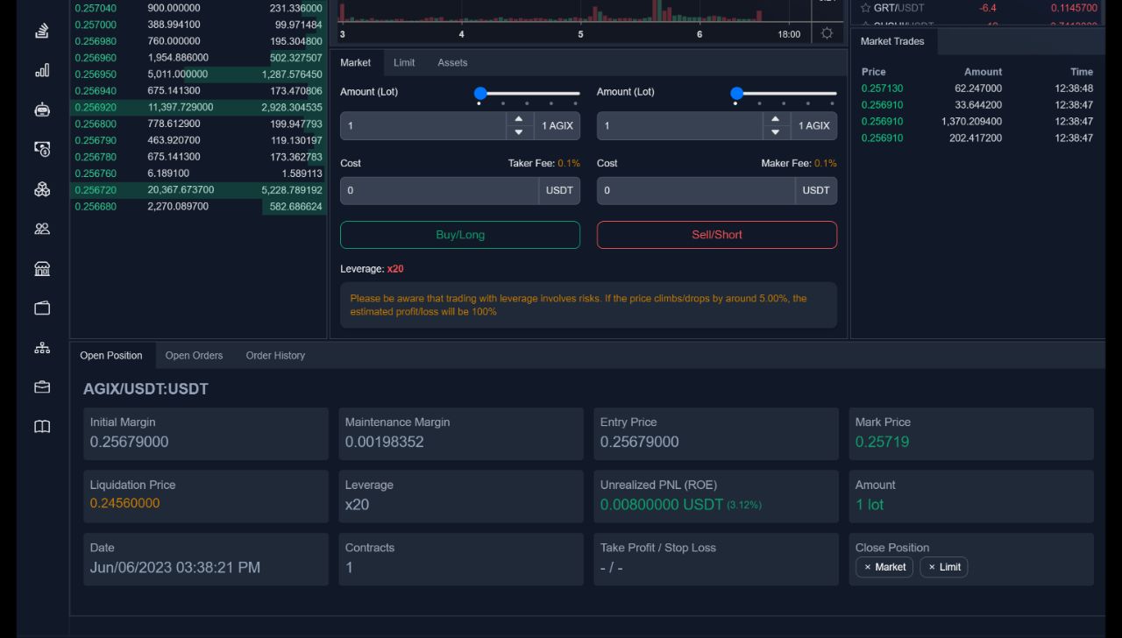The width and height of the screenshot is (1122, 638).
Task: Click the briefcase portfolio sidebar icon
Action: [41, 386]
